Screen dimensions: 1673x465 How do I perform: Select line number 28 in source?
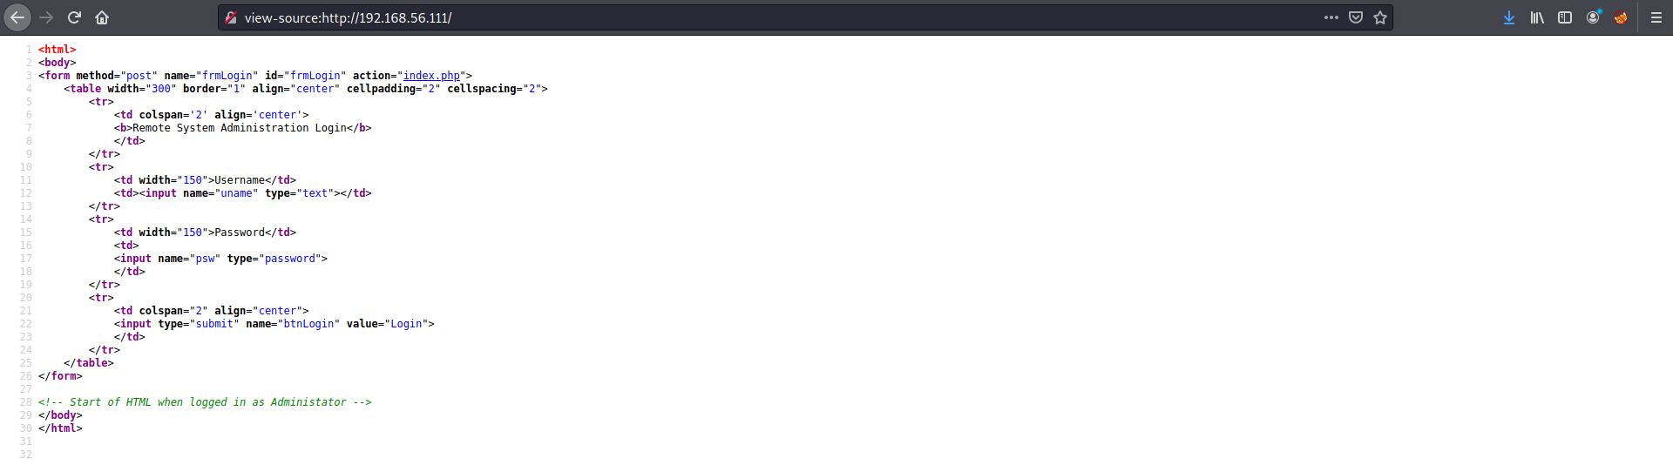coord(26,402)
